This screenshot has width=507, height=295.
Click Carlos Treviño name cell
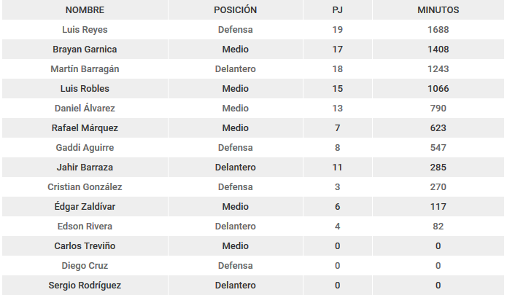tap(85, 246)
